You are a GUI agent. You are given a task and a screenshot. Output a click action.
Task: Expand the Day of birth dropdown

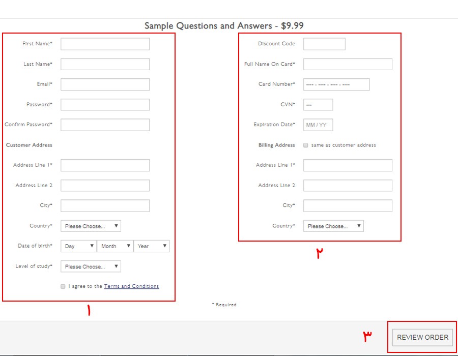[x=78, y=246]
